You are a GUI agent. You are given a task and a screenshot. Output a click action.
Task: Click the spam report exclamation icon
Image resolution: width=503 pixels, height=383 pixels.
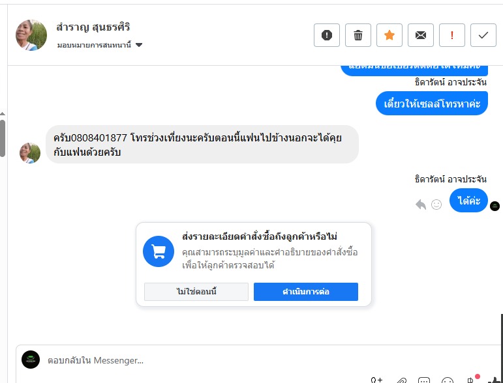327,35
